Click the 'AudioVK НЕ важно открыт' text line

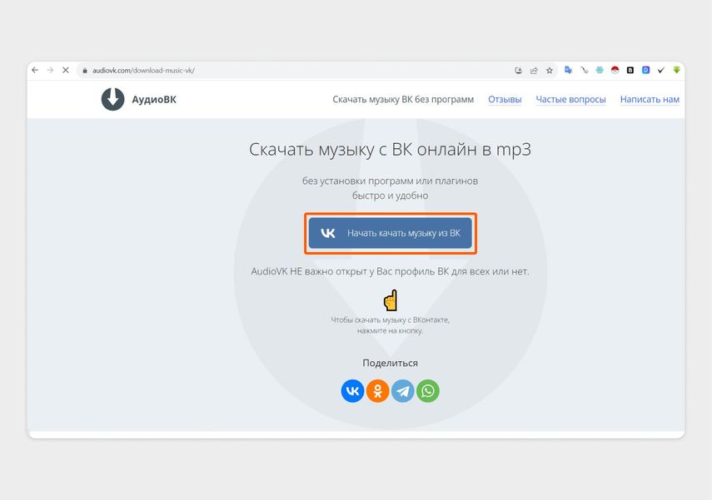[390, 271]
